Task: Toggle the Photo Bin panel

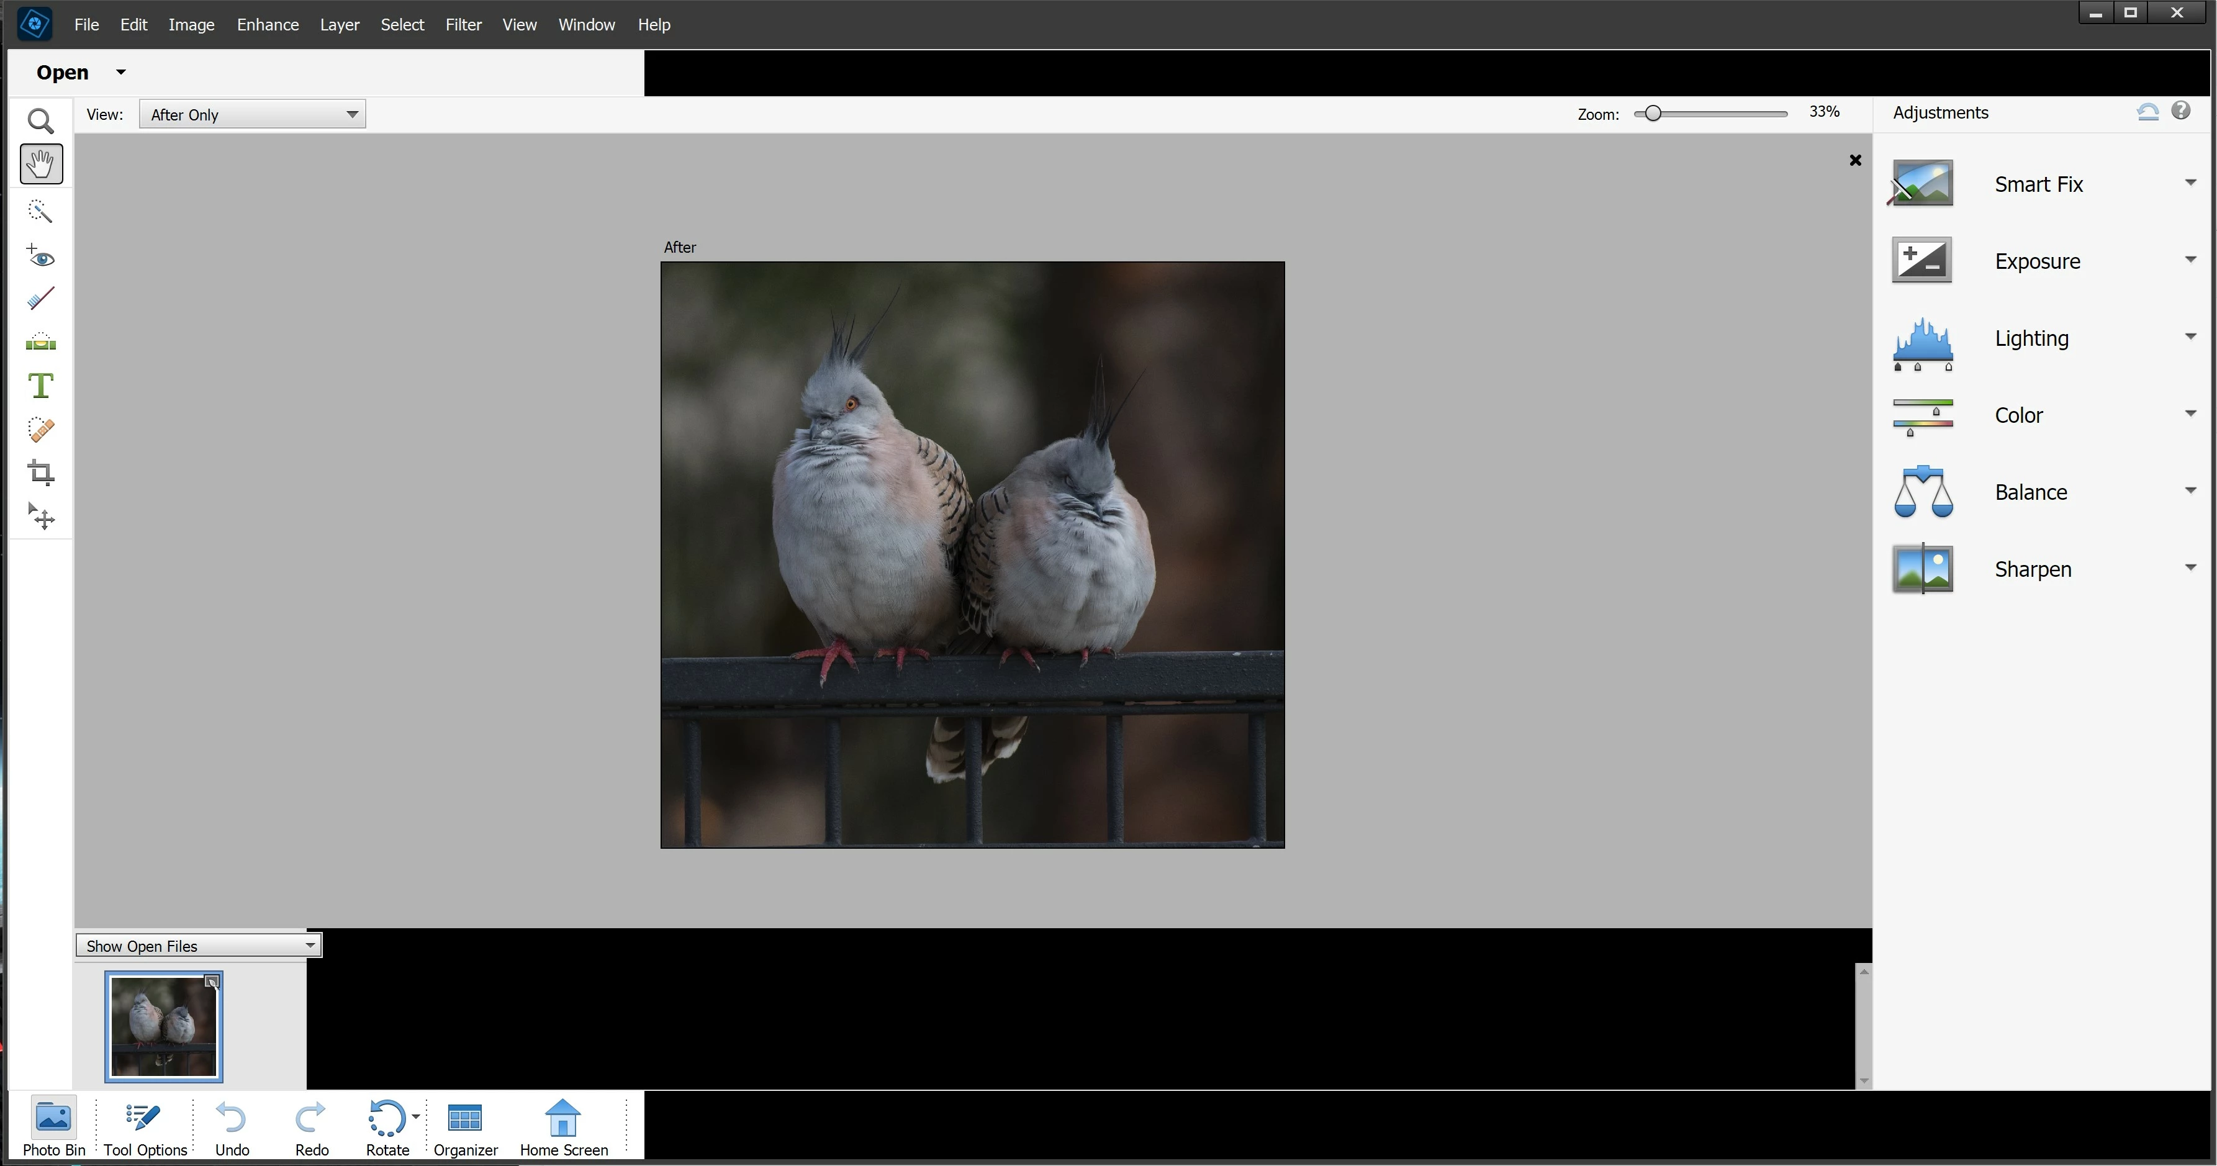Action: click(53, 1126)
